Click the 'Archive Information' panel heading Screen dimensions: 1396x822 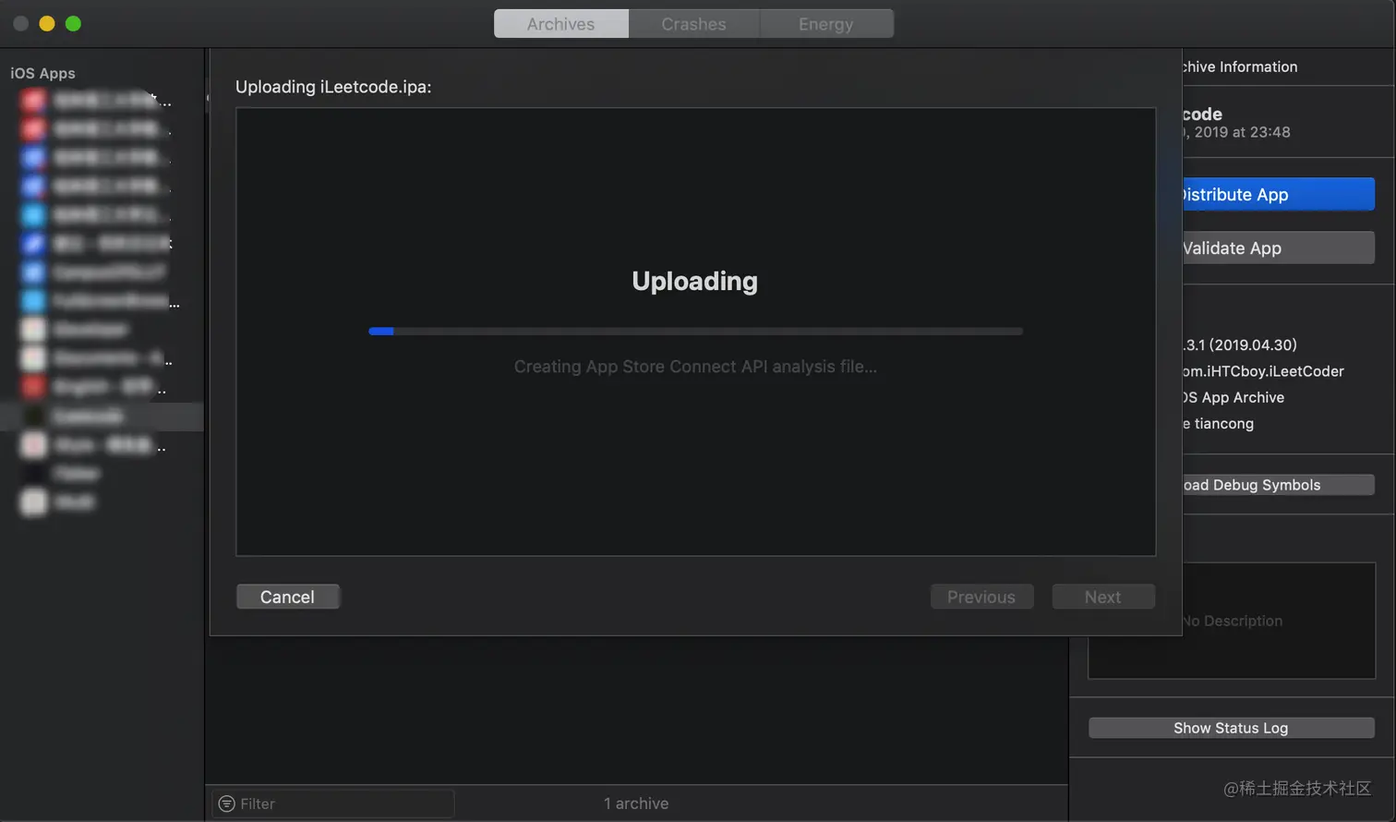(x=1240, y=66)
